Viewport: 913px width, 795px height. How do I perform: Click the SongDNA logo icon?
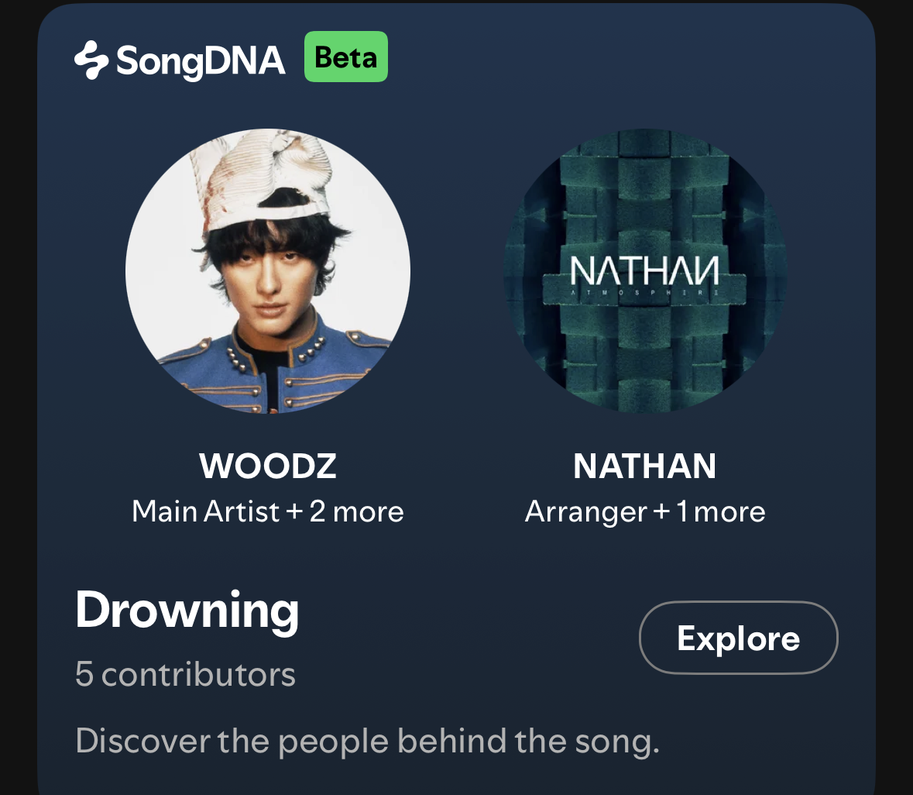[91, 60]
